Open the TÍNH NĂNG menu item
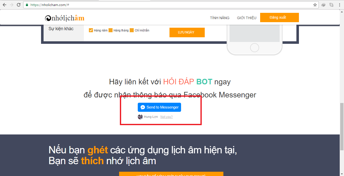Viewport: 344px width, 176px height. click(x=220, y=18)
